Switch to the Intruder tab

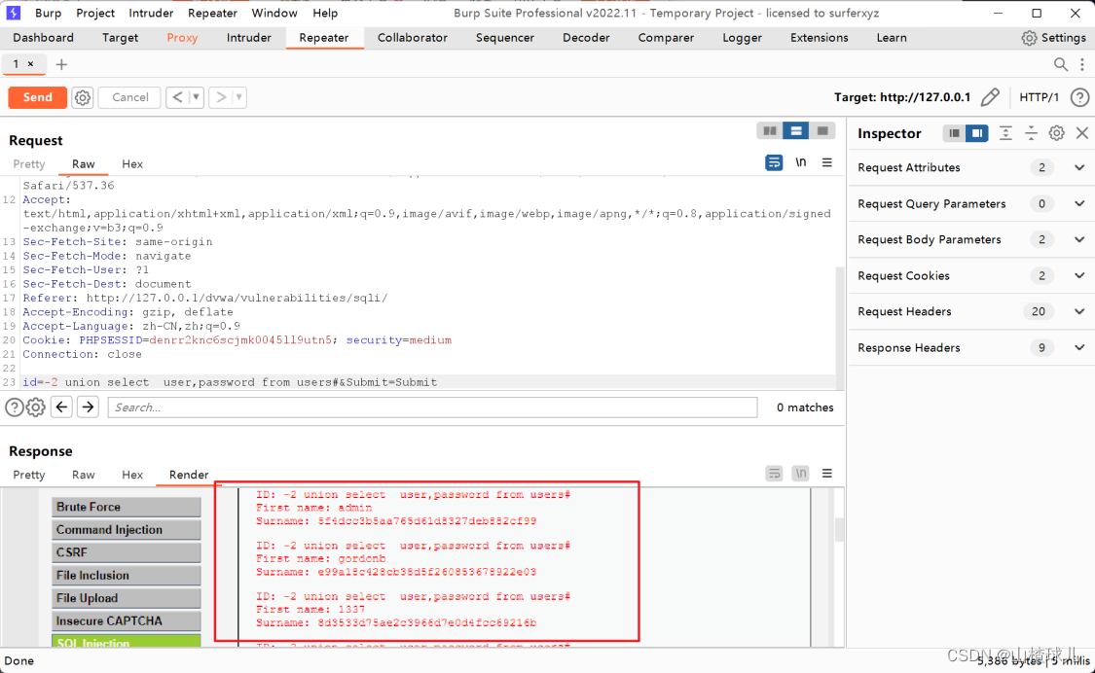point(248,38)
